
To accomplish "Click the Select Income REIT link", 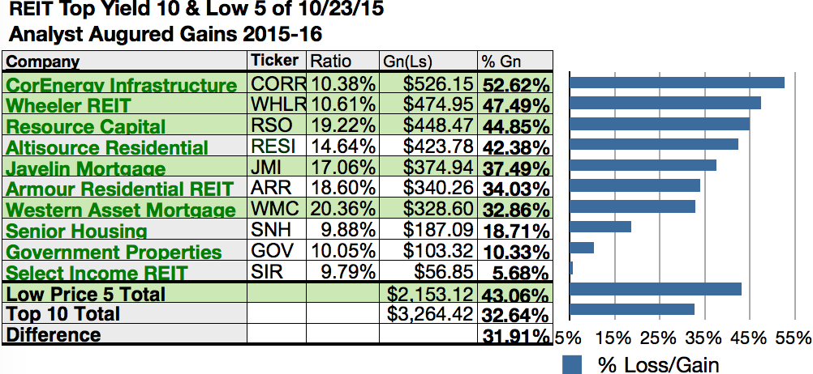I will 97,273.
